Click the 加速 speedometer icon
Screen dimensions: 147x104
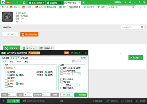98,7
